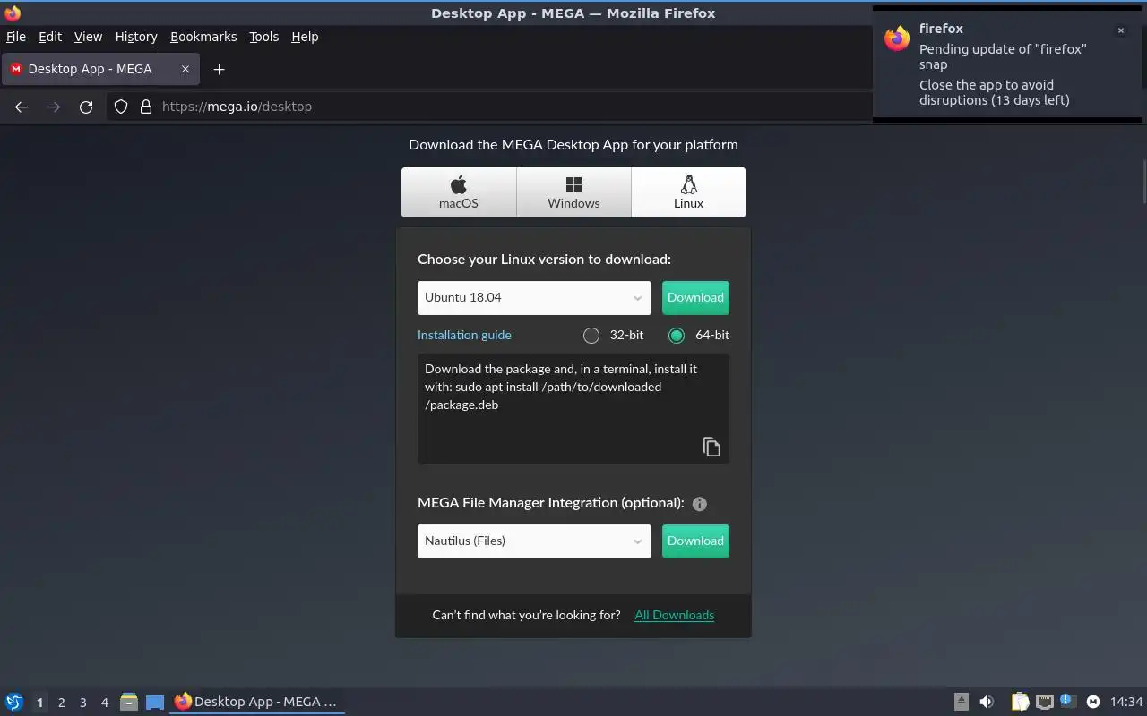Open the MEGA tray icon

(x=1093, y=702)
